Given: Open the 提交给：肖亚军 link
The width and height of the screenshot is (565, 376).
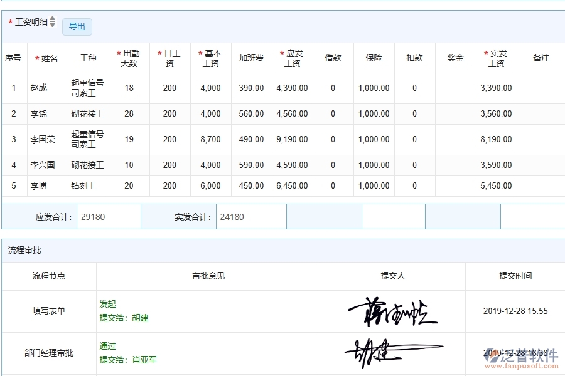Looking at the screenshot, I should click(126, 359).
